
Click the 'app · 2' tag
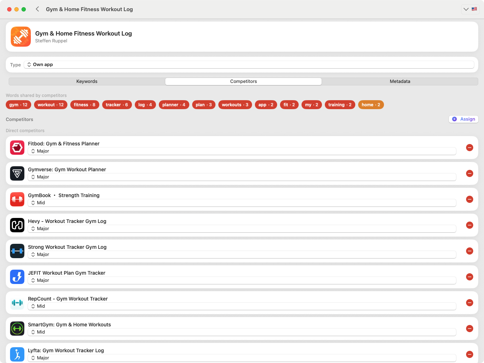pos(266,105)
